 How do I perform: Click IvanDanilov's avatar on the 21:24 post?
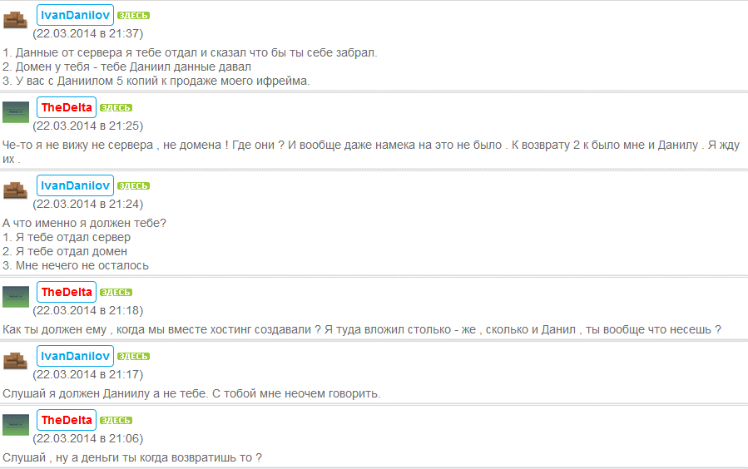coord(16,190)
